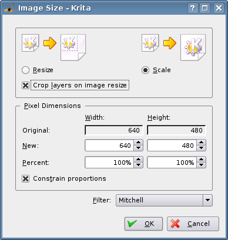Image resolution: width=228 pixels, height=240 pixels.
Task: Uncheck Crop layers on image resize
Action: click(26, 85)
